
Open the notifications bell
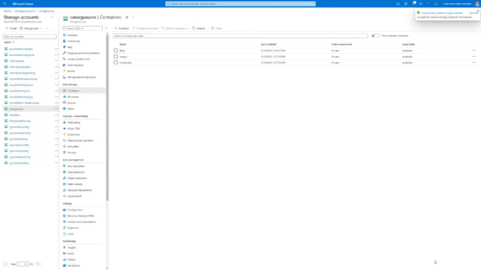coord(414,4)
